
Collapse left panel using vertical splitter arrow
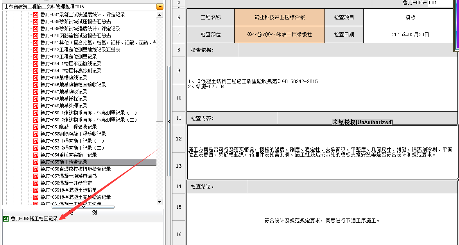(x=169, y=122)
